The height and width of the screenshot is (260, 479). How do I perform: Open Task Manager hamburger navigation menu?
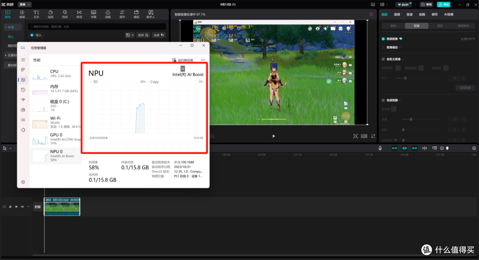[x=23, y=59]
